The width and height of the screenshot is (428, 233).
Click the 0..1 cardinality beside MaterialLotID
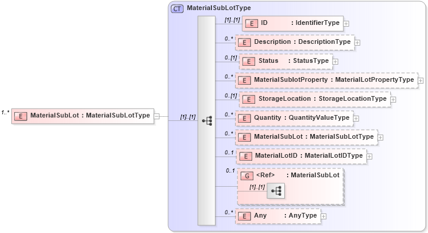pyautogui.click(x=229, y=152)
